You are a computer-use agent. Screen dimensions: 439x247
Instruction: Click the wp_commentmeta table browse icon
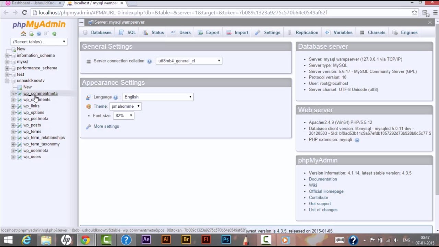20,94
